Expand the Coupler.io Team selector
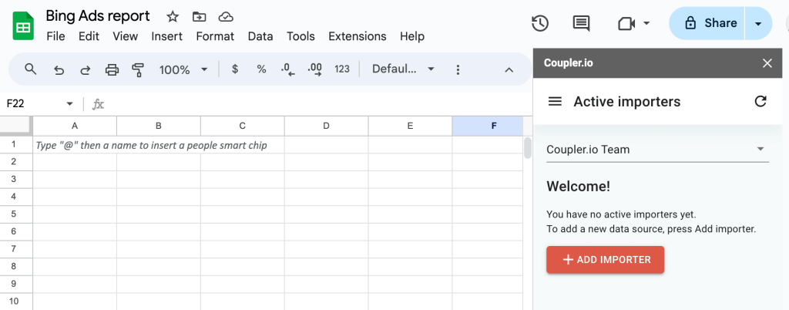Screen dimensions: 789x310 pos(658,150)
